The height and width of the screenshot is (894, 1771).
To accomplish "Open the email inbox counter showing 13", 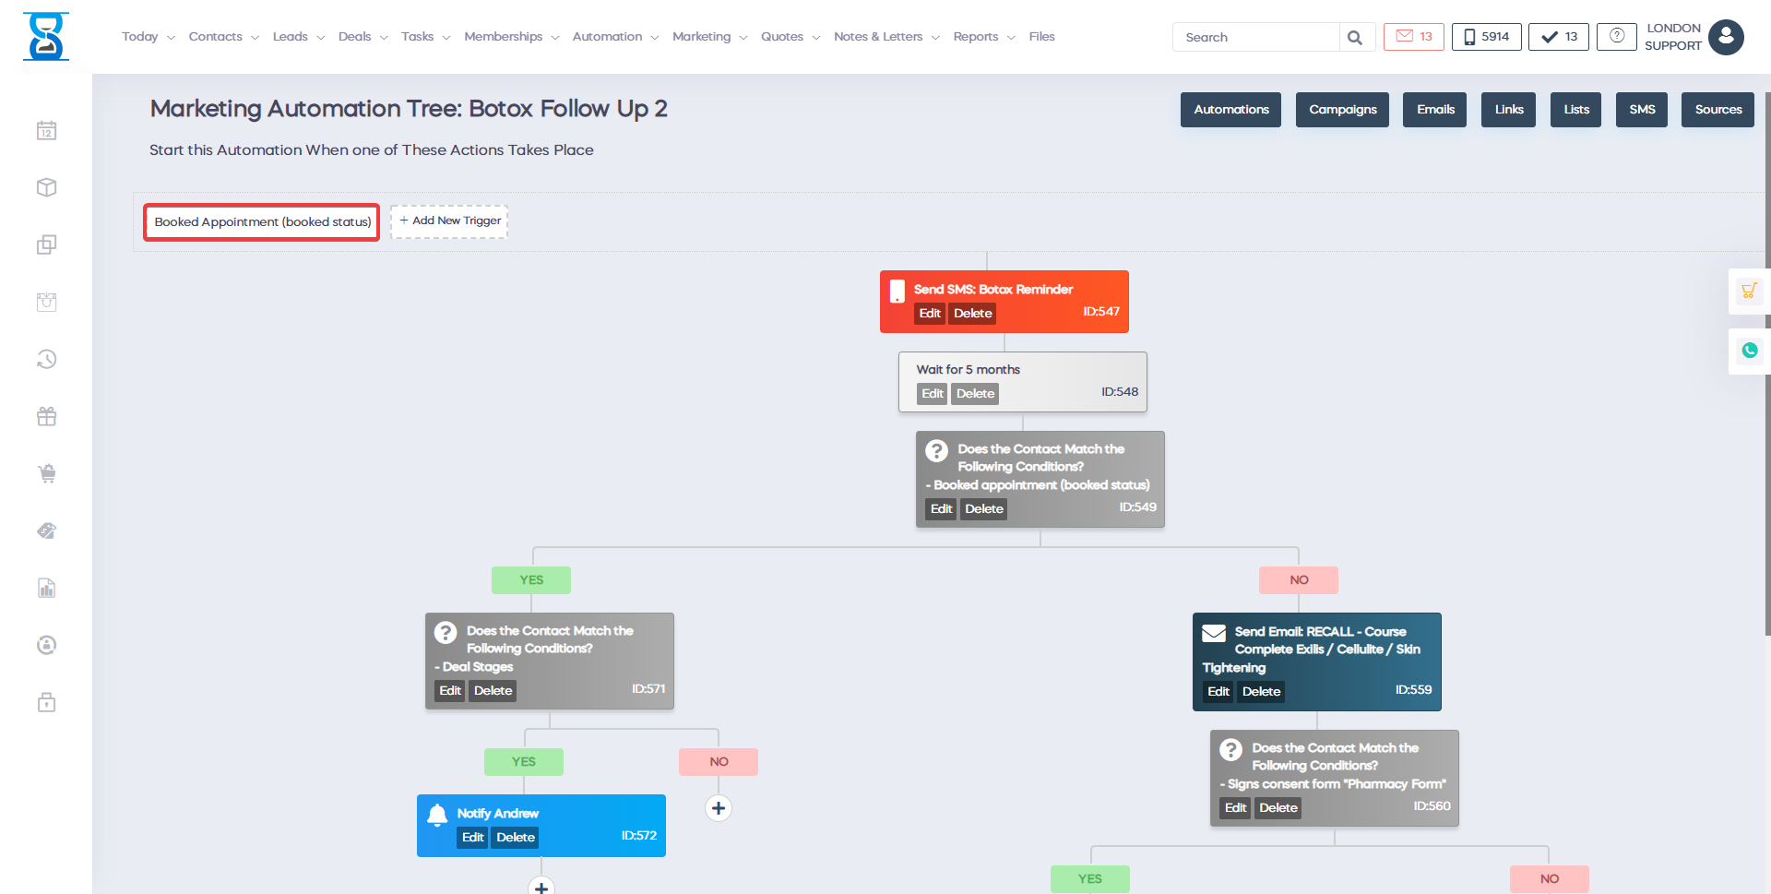I will 1413,37.
